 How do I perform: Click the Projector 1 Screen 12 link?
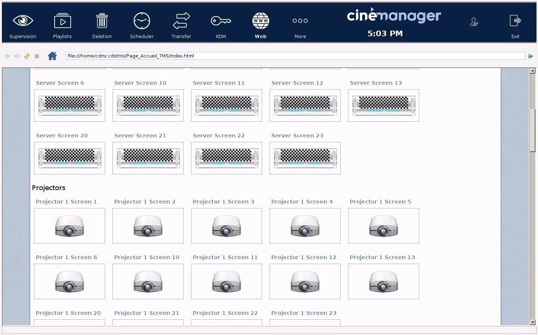point(304,257)
